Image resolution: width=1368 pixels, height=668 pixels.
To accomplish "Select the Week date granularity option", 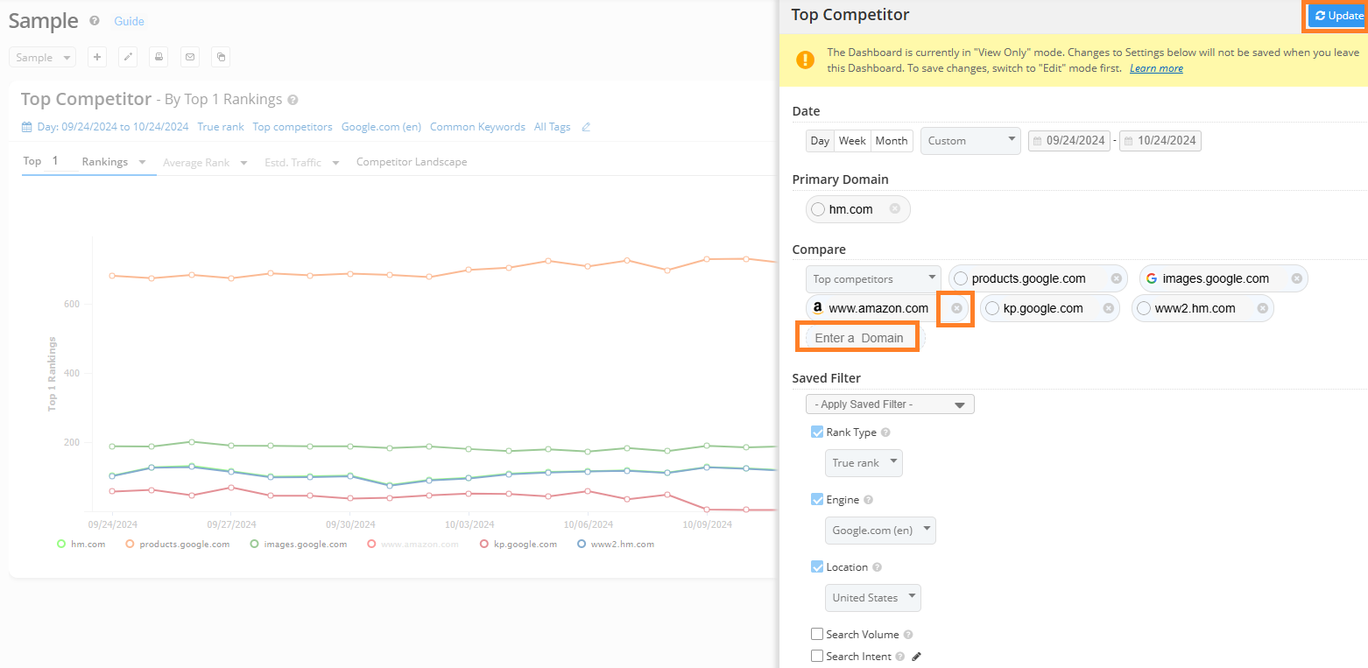I will pyautogui.click(x=851, y=141).
